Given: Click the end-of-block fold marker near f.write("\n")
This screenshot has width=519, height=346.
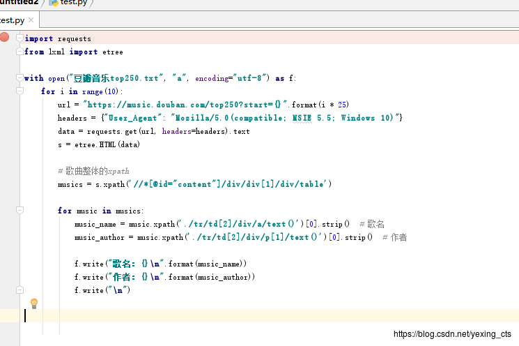Looking at the screenshot, I should click(20, 290).
